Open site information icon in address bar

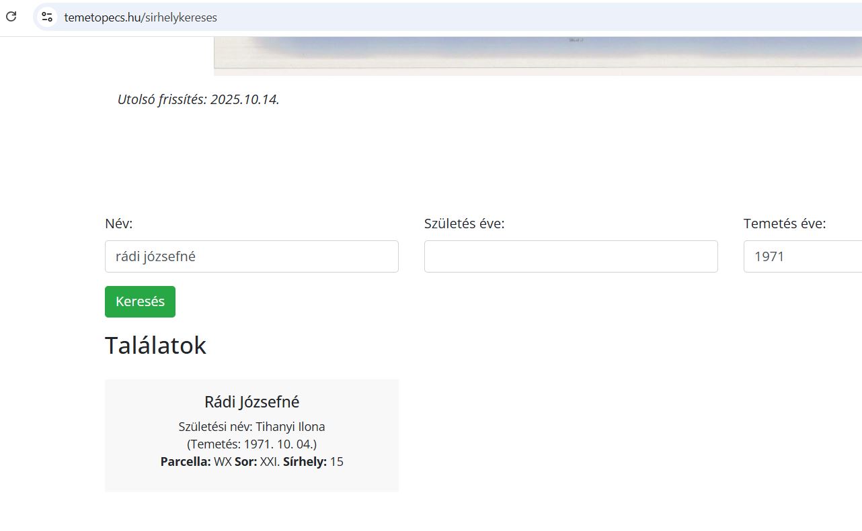[46, 17]
